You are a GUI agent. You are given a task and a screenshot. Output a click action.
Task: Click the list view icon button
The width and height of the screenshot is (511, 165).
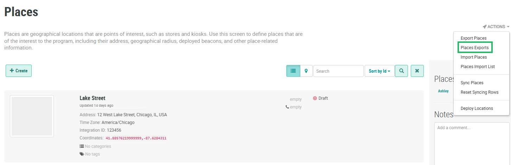click(x=293, y=71)
